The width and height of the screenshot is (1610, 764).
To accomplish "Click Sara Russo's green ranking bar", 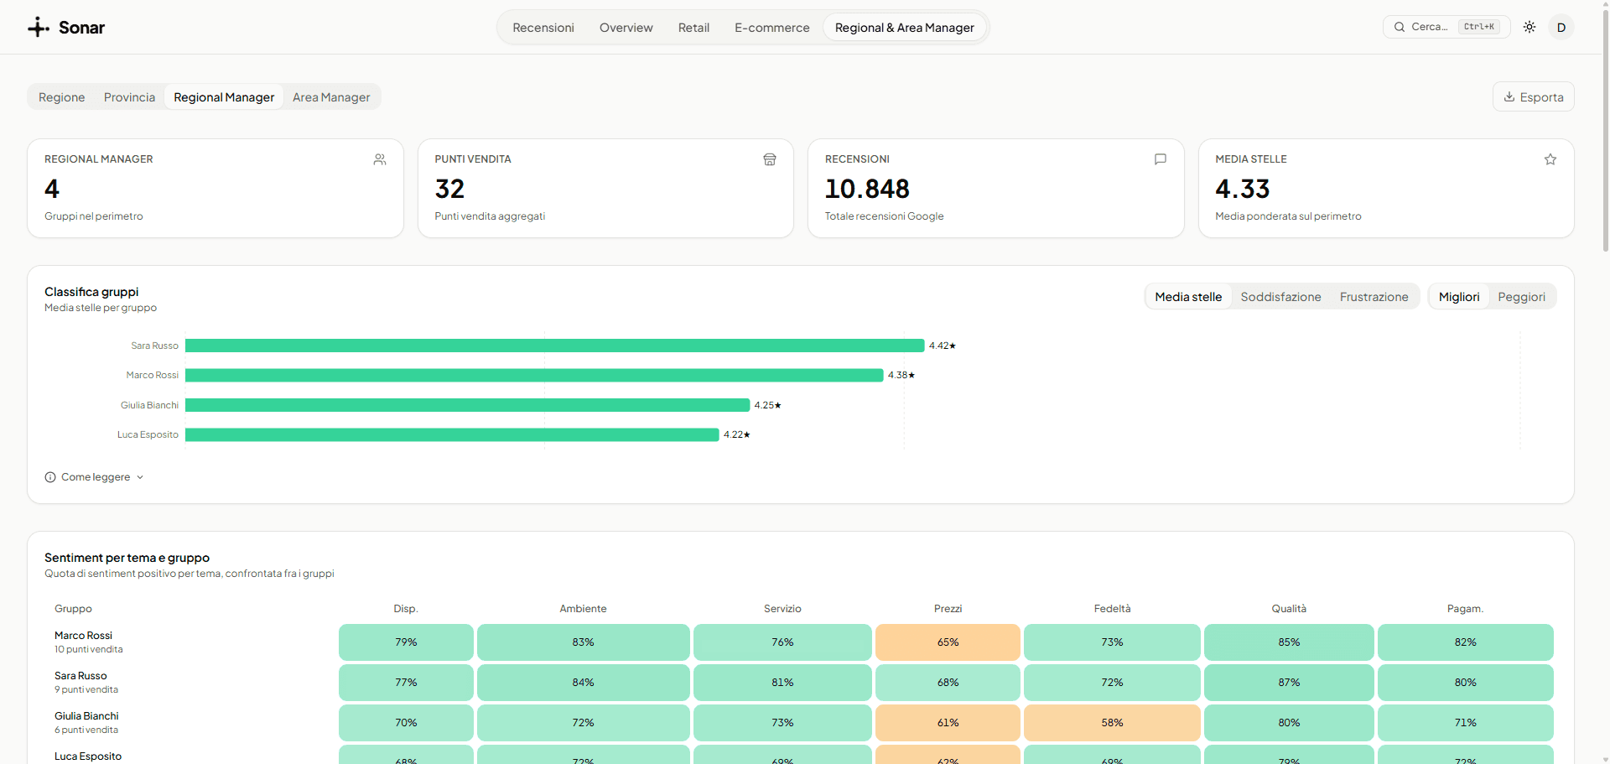I will (554, 346).
